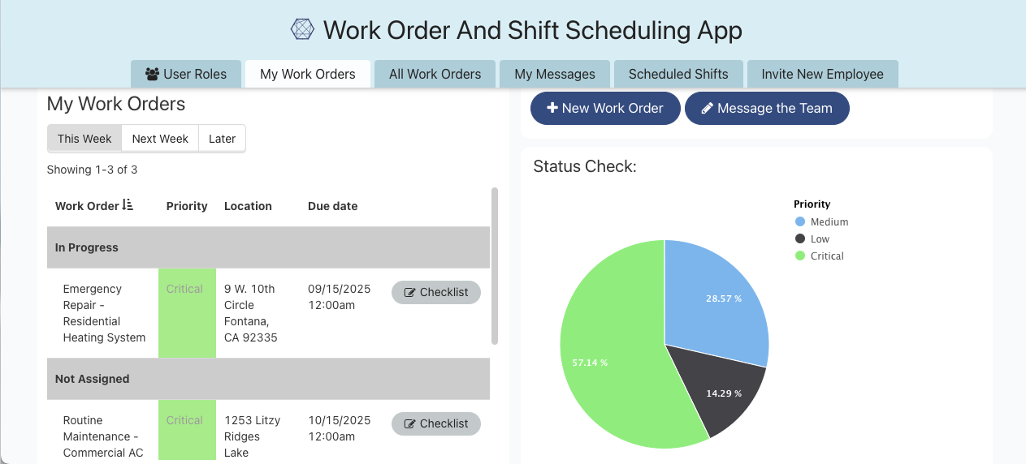Go to the Scheduled Shifts tab
Screen dimensions: 1026x464
(x=678, y=74)
